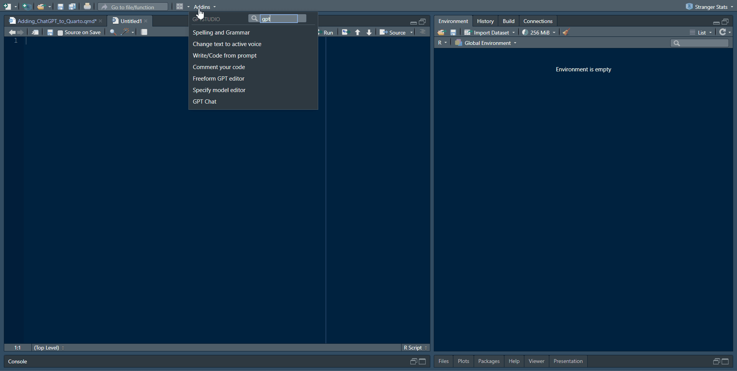The width and height of the screenshot is (737, 371).
Task: Open the R language selector
Action: point(442,43)
